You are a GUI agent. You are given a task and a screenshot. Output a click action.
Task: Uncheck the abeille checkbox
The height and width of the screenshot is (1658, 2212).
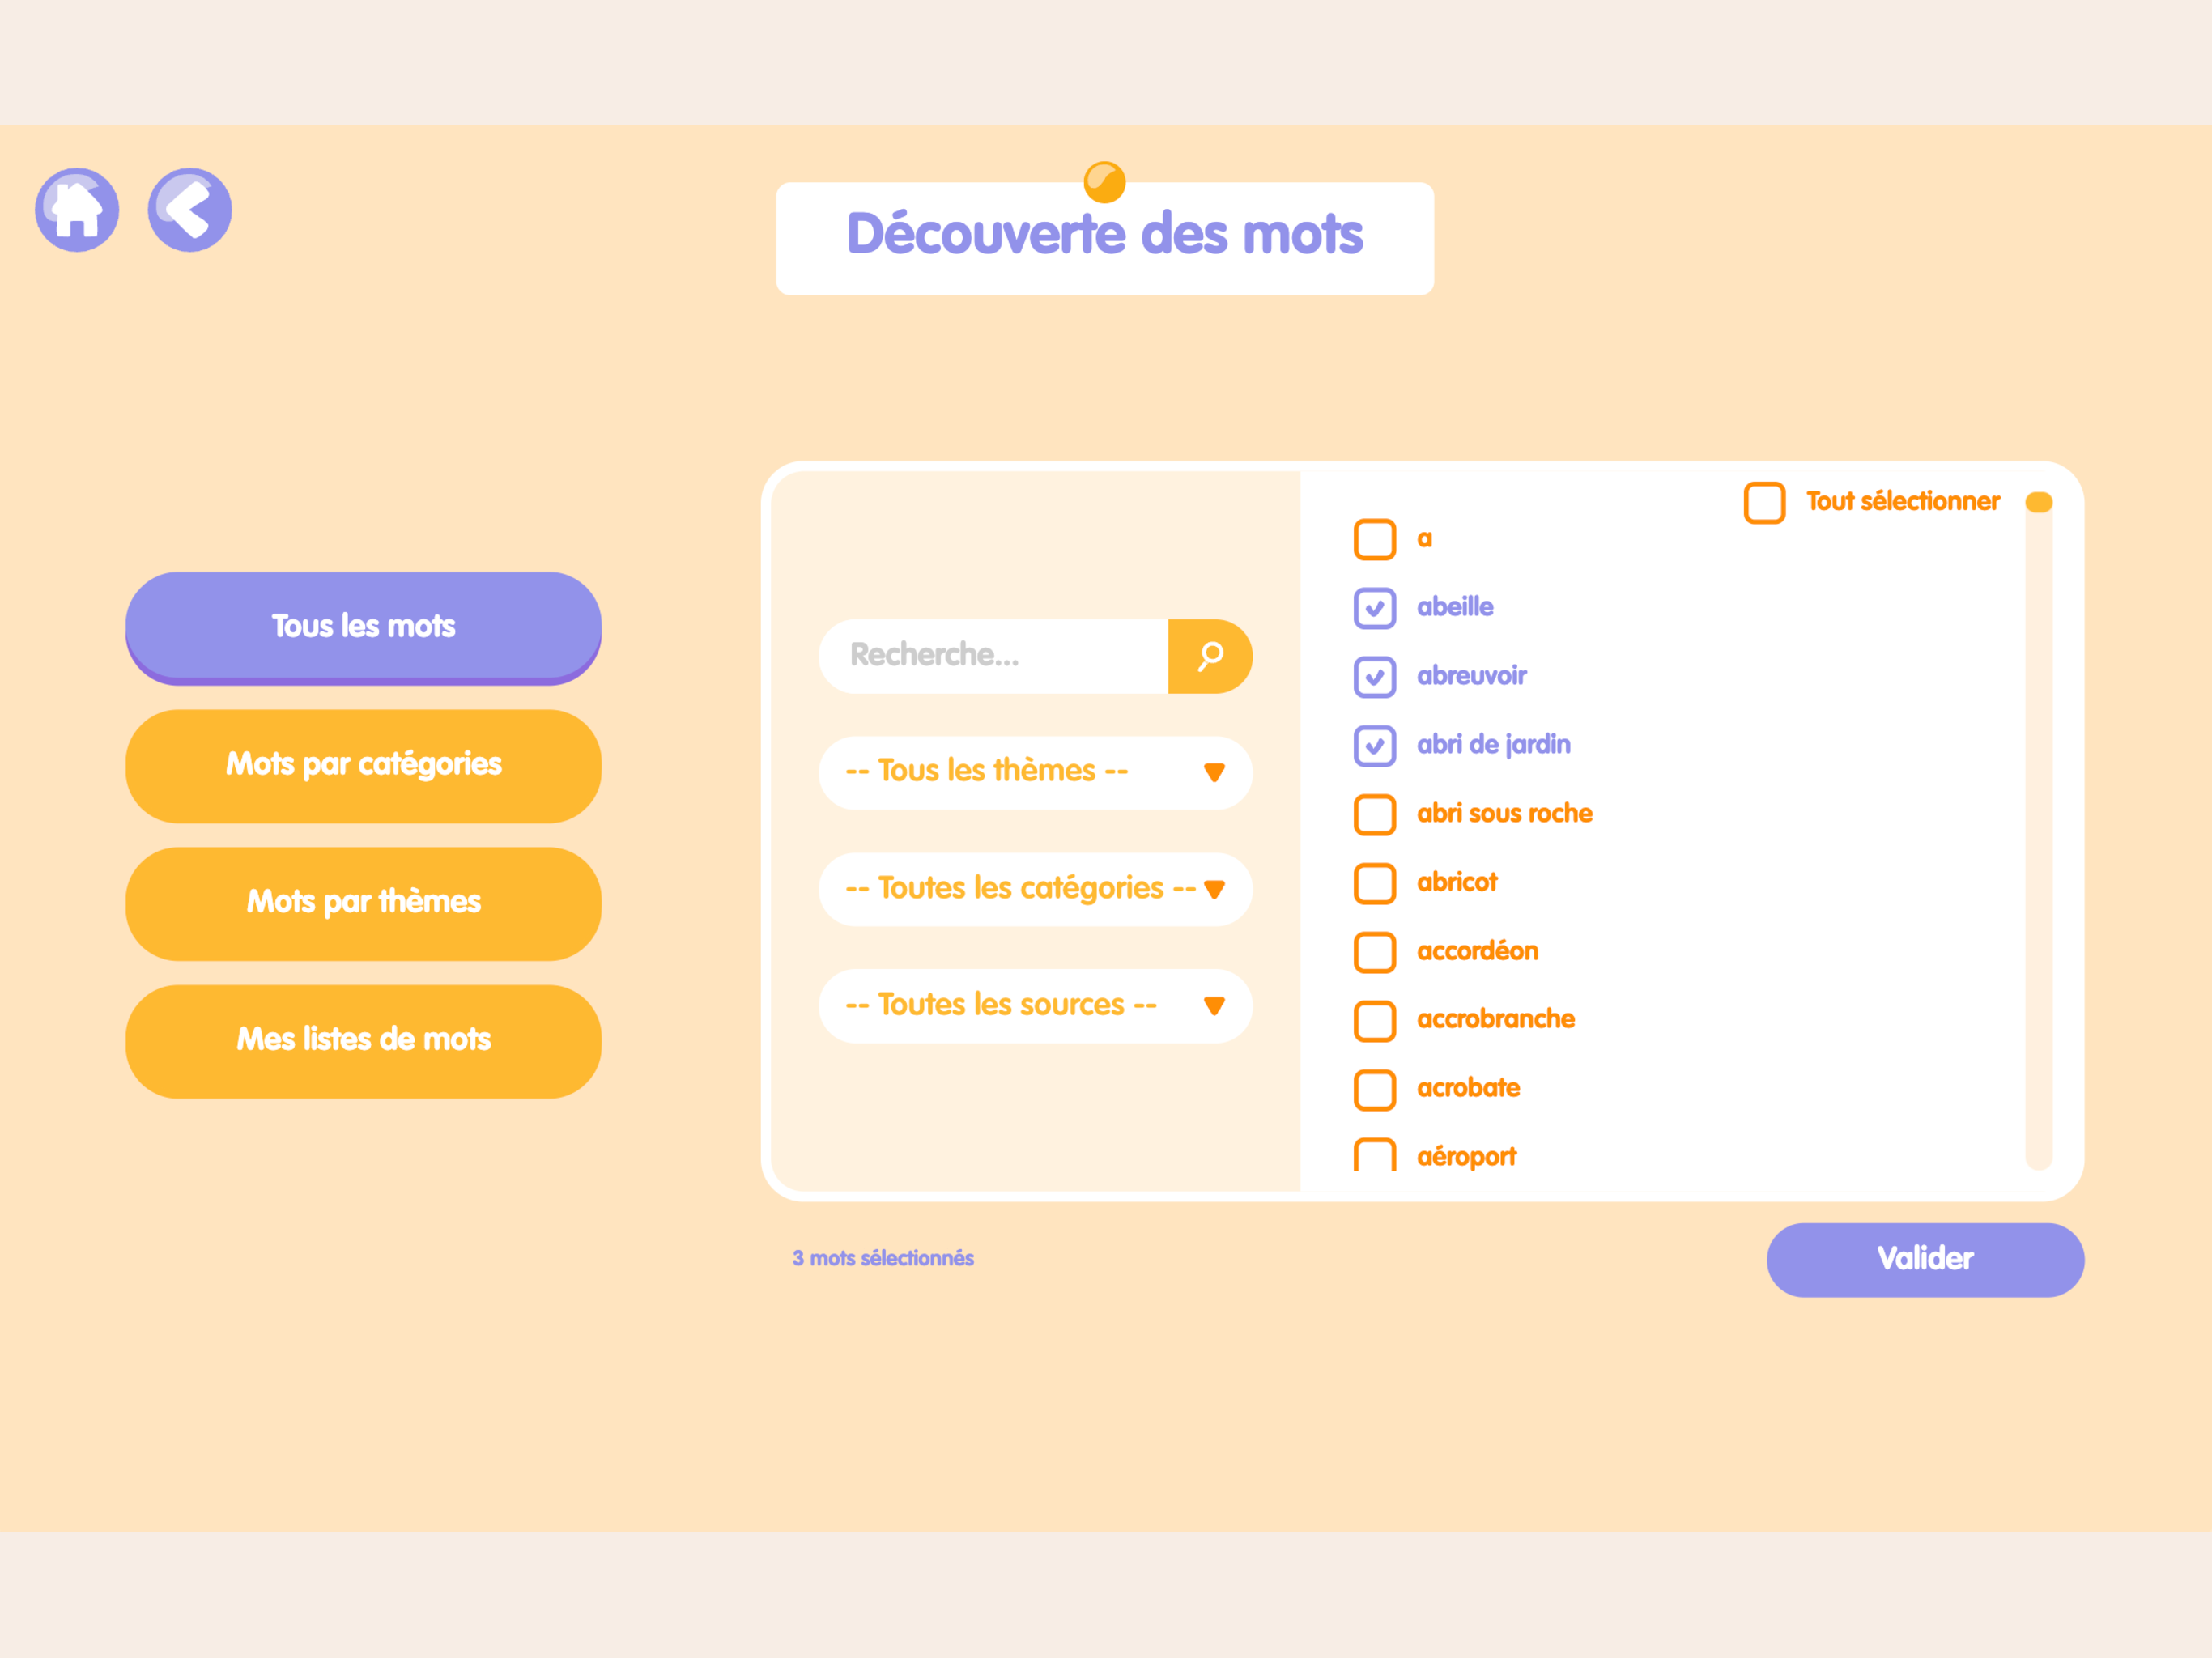pyautogui.click(x=1374, y=608)
